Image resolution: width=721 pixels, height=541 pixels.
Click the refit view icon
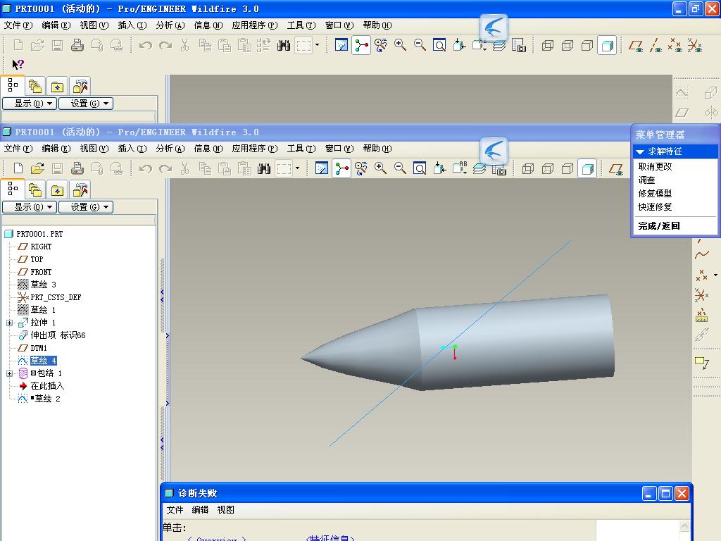(x=420, y=168)
